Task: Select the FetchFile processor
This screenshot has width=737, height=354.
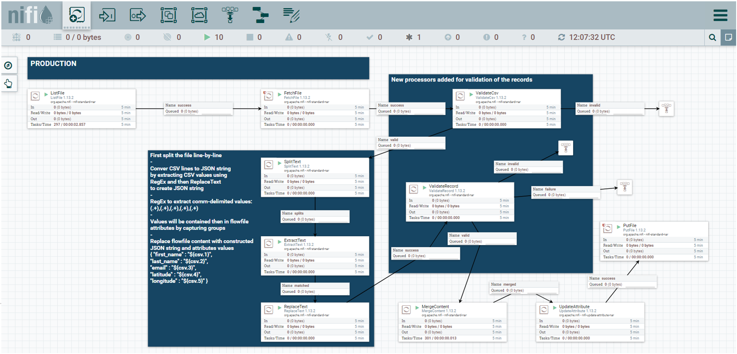Action: click(x=315, y=109)
